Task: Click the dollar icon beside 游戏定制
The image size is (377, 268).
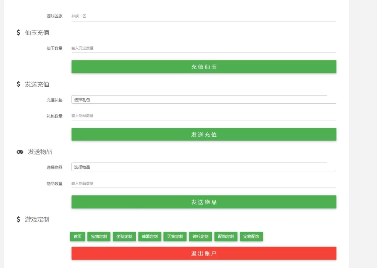Action: pyautogui.click(x=18, y=220)
